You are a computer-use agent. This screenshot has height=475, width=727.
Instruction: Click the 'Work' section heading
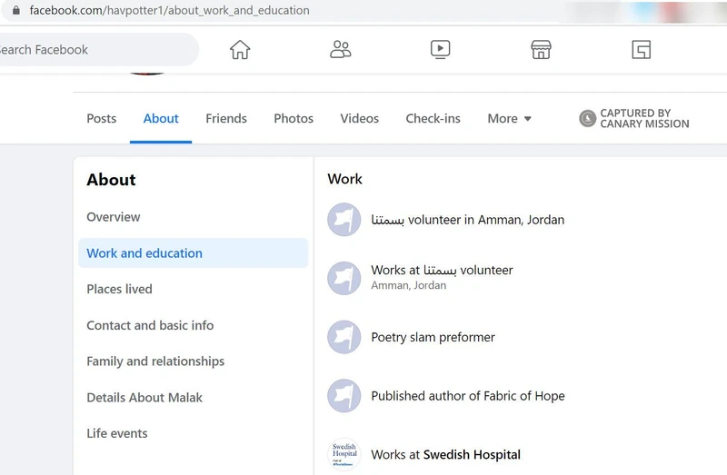coord(344,179)
